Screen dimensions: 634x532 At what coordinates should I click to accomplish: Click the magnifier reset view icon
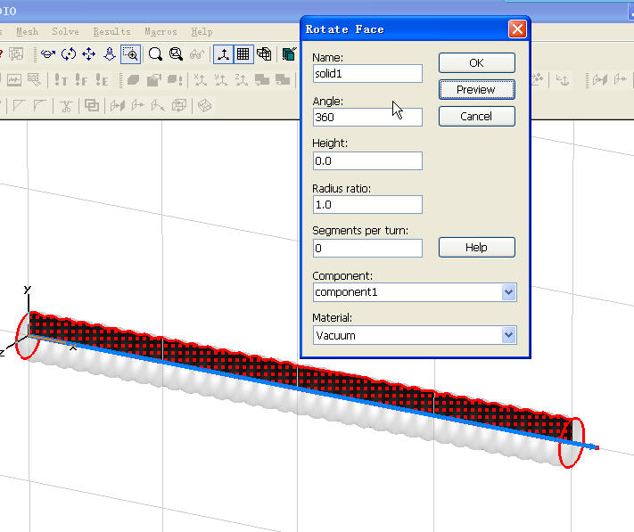pyautogui.click(x=176, y=54)
